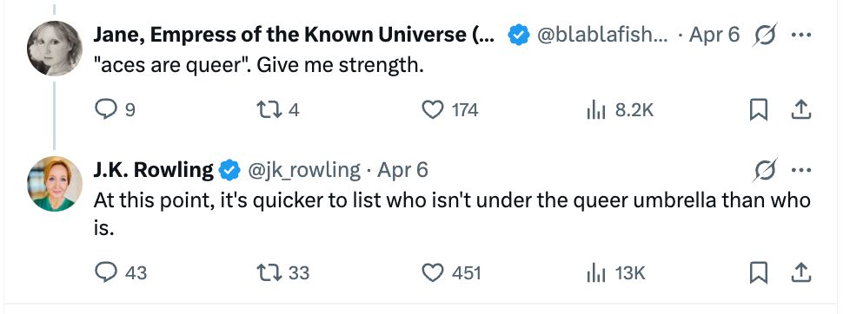
Task: View analytics for Jane's 8.2K views tweet
Action: coord(621,110)
